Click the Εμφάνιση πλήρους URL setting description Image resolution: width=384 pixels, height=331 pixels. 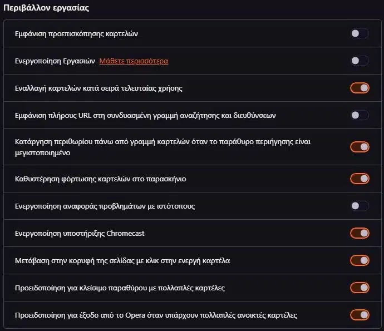(x=145, y=115)
